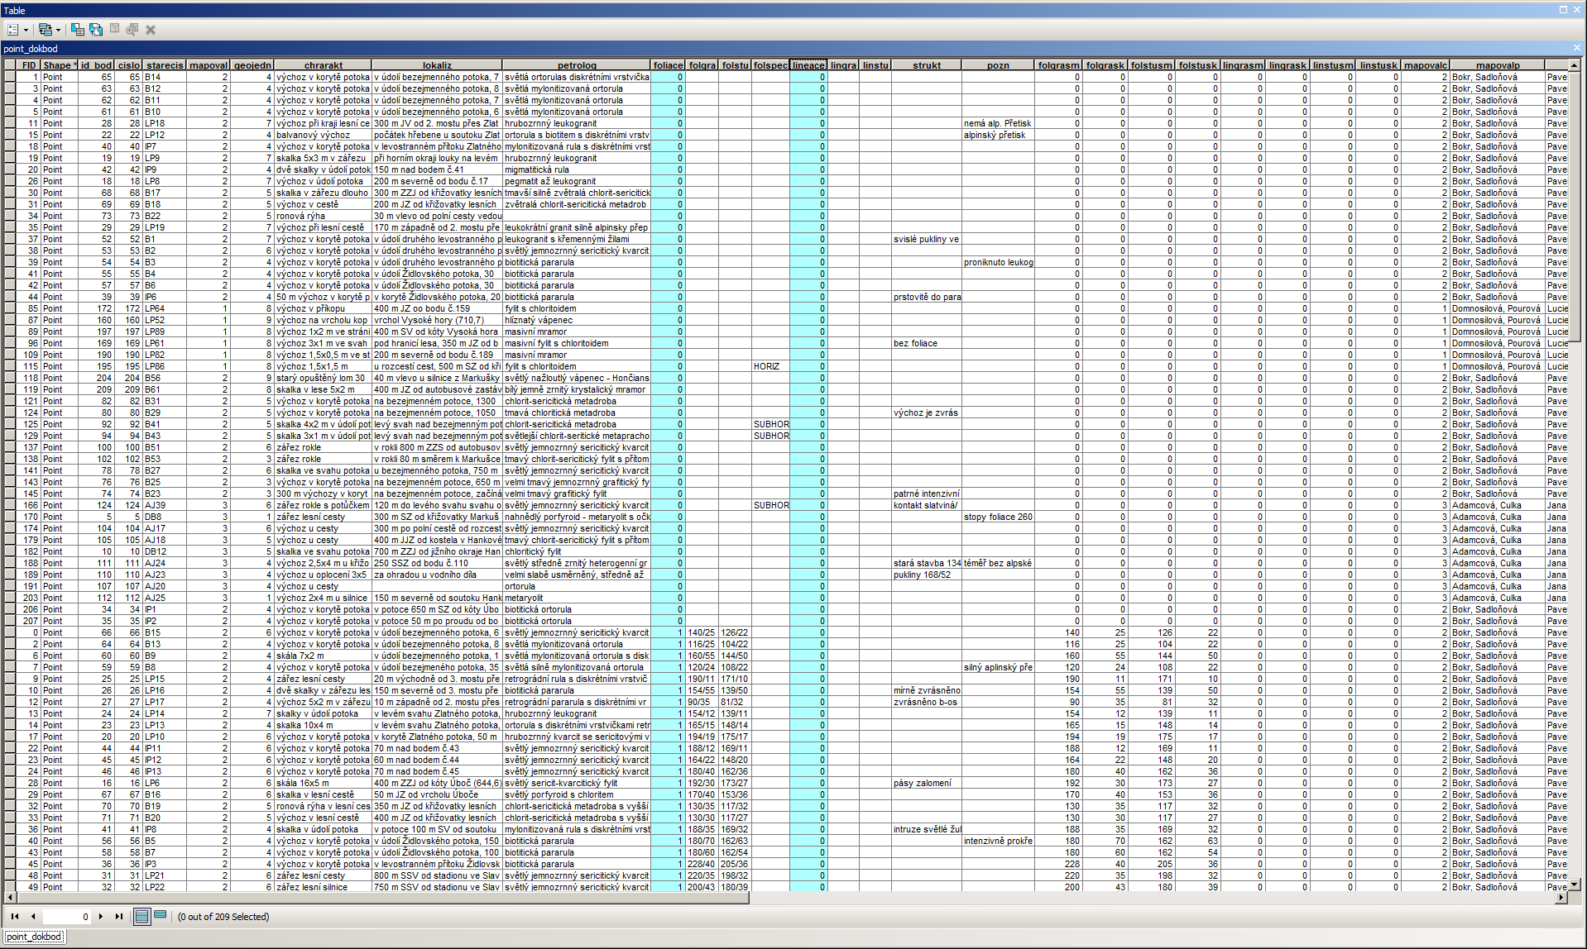Click the Zoom To Selected icon
Screen dimensions: 1587x949
tap(132, 30)
